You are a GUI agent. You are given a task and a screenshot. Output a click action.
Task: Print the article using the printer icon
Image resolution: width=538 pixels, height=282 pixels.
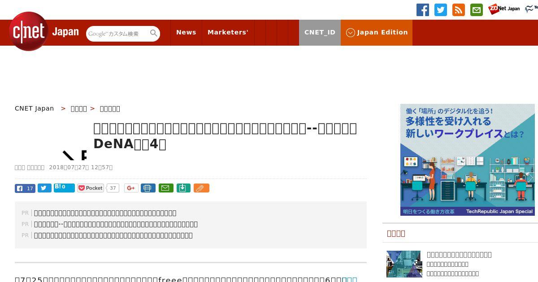148,188
